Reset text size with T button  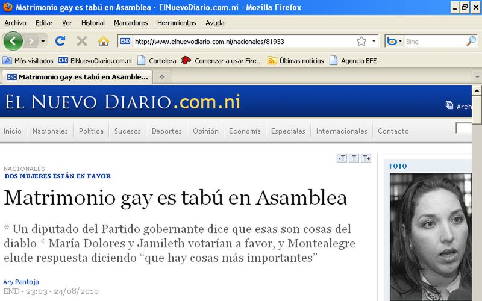click(x=354, y=158)
